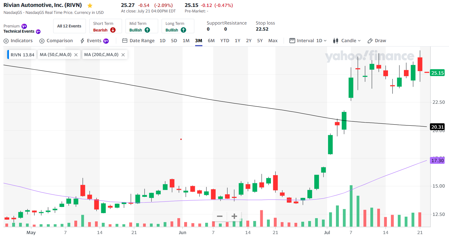
Task: Click the pre-market price 25.15
Action: tap(191, 5)
